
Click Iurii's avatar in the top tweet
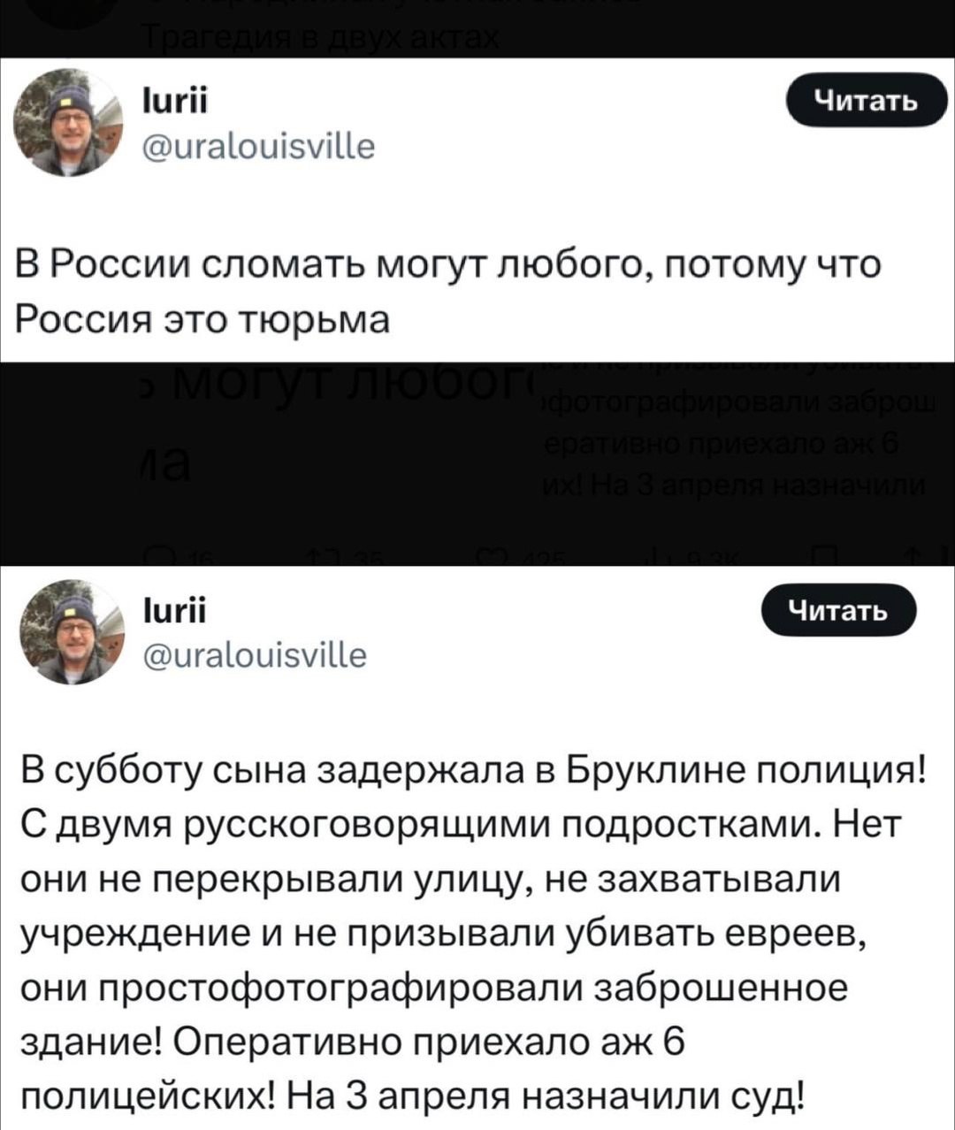pyautogui.click(x=68, y=123)
